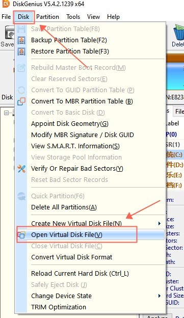
Task: Select Modify MBR Signature / Disk GUID
Action: (x=83, y=135)
